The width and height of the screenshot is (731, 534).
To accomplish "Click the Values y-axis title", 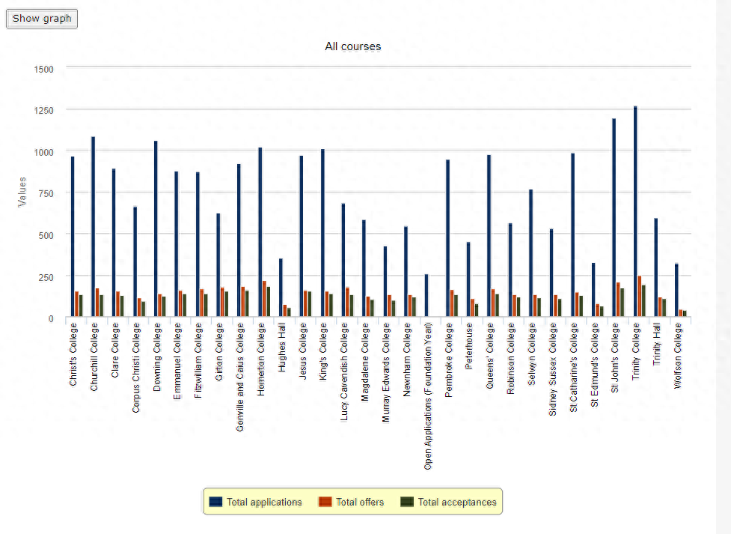I will [22, 192].
